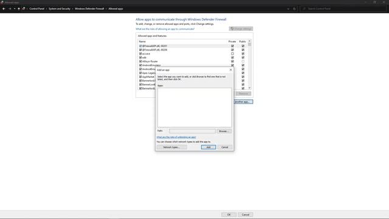Check the Public box for AllJoyn Router
Image resolution: width=389 pixels, height=219 pixels.
click(x=243, y=61)
